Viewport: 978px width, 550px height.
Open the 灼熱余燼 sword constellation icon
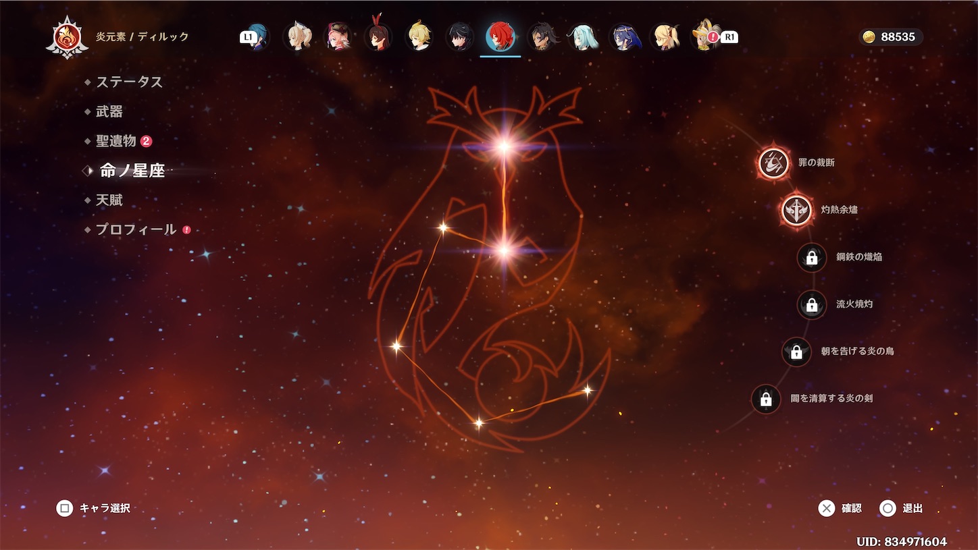(797, 210)
